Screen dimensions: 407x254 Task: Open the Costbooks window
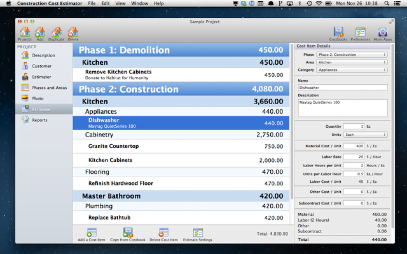point(338,33)
